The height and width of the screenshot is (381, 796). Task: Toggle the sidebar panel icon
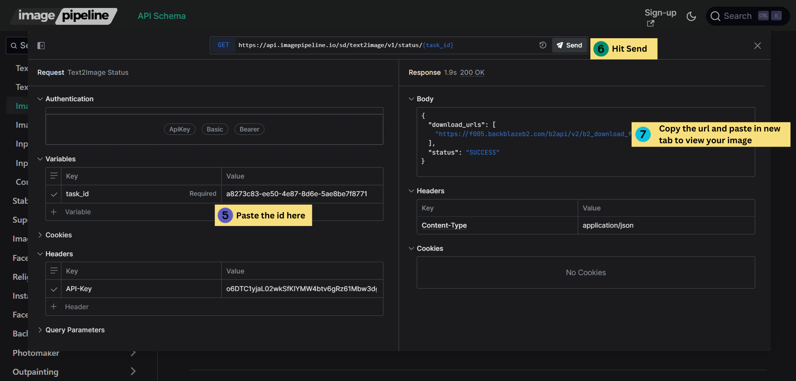pos(41,45)
